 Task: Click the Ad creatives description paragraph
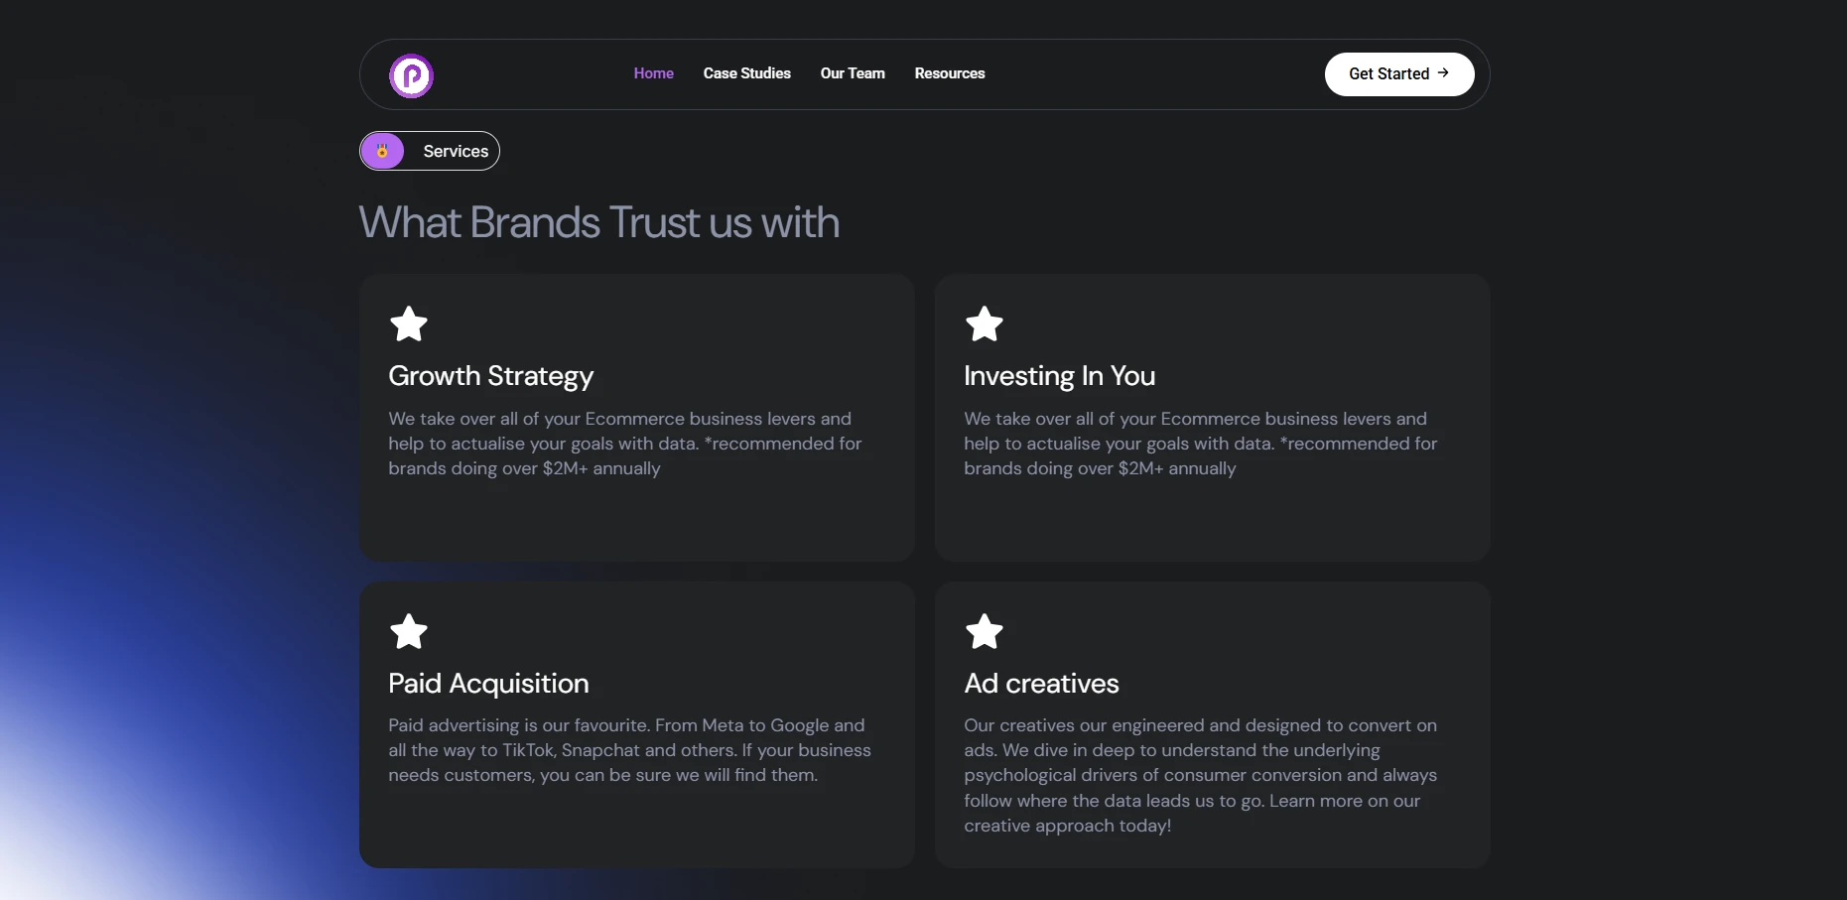pos(1200,775)
